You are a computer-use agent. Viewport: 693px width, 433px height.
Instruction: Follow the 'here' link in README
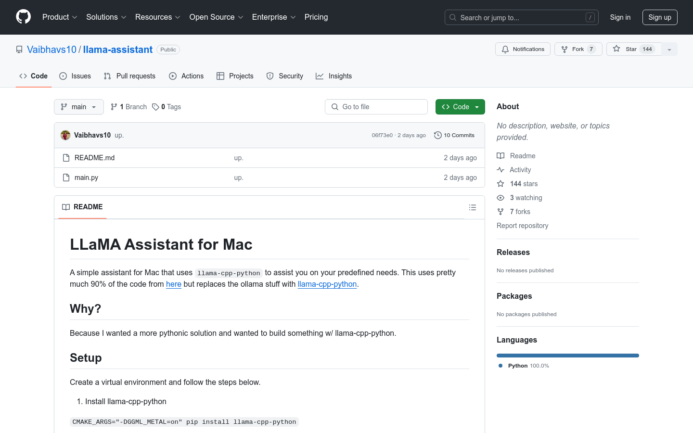tap(174, 284)
